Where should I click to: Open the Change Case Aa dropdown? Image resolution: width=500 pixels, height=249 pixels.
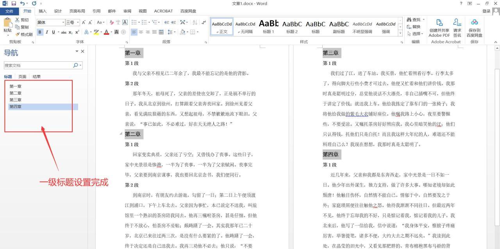pos(101,23)
